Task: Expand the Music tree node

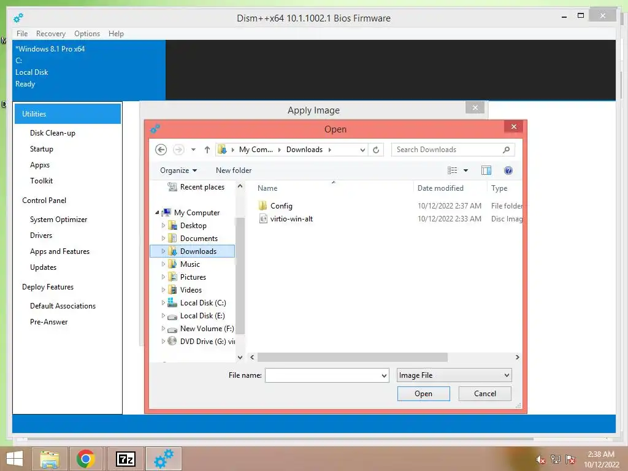Action: [163, 264]
